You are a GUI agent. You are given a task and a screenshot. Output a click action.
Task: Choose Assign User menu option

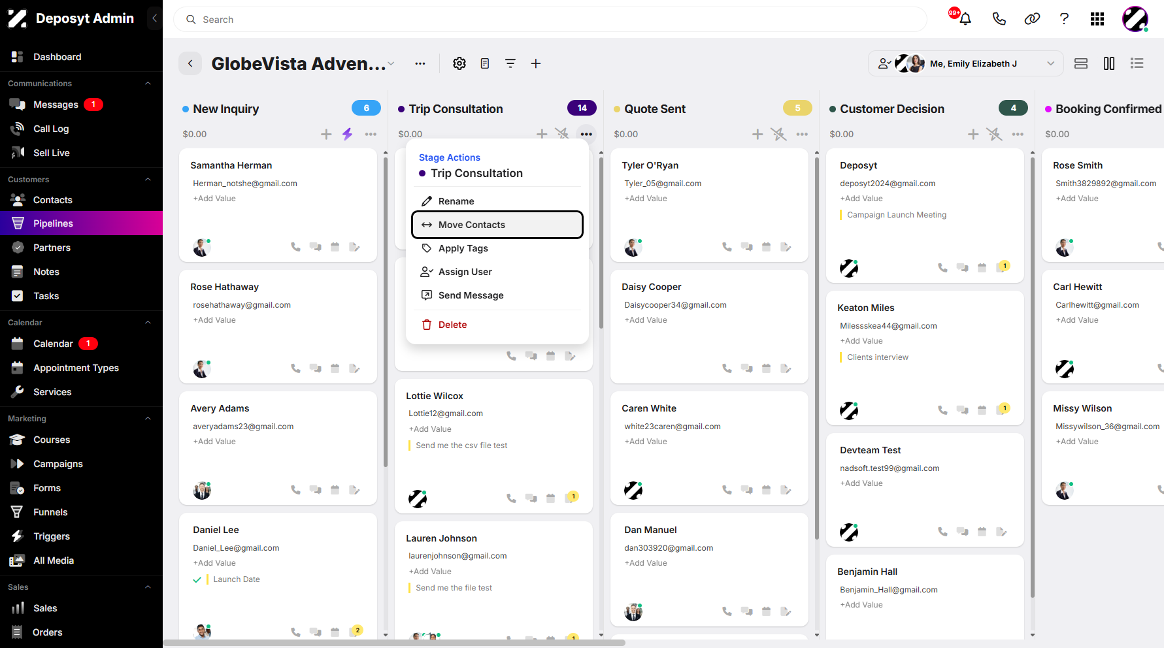pyautogui.click(x=497, y=272)
